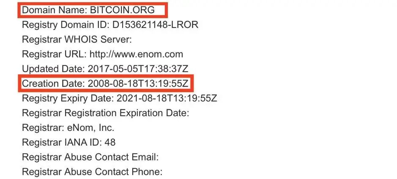Click Registrar Abuse Contact Email line
Viewport: 397px width, 179px height.
(x=90, y=157)
